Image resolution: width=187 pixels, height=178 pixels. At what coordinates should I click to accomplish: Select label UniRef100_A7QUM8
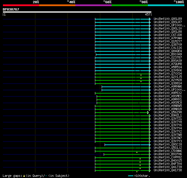168,64
